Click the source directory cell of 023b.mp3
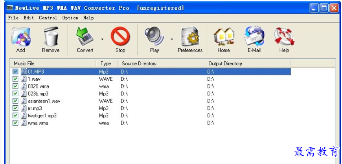The height and width of the screenshot is (164, 342). click(124, 94)
